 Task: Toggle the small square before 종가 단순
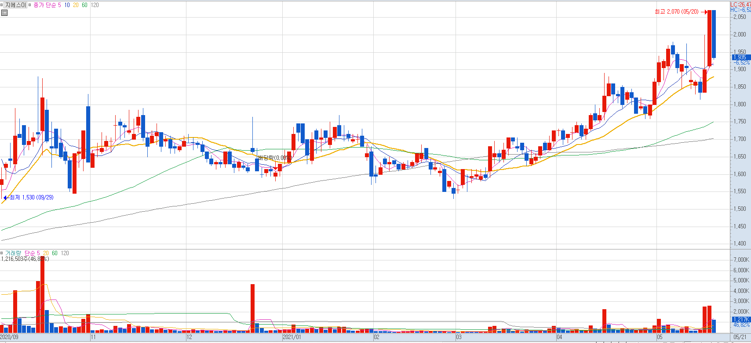(30, 5)
